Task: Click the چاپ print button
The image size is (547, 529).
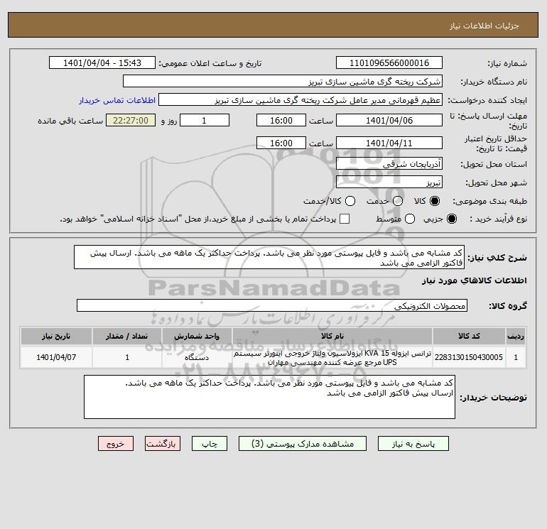Action: pyautogui.click(x=210, y=444)
